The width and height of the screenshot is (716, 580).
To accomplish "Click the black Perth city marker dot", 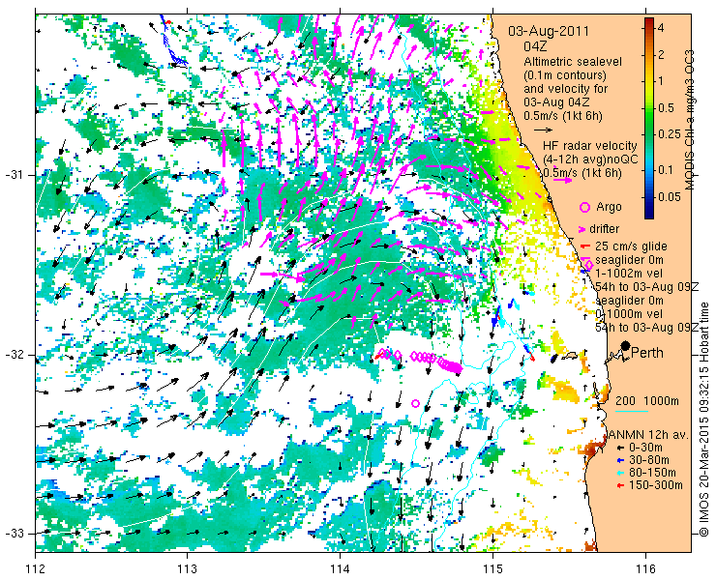I will point(626,346).
